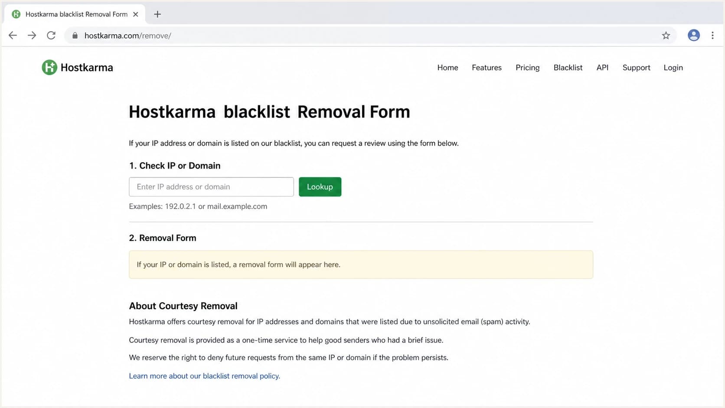Click the page heading Hostkarma blacklist Removal Form
The width and height of the screenshot is (725, 408).
click(269, 112)
